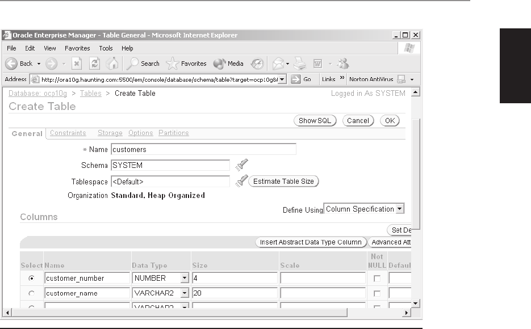Click the Norton AntiVirus icon
This screenshot has width=531, height=329.
tap(401, 79)
